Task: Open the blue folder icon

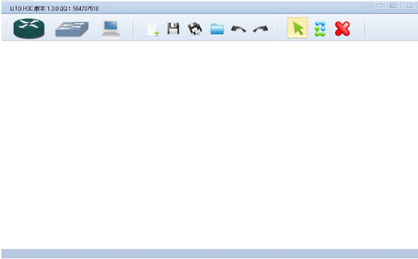Action: (x=217, y=29)
